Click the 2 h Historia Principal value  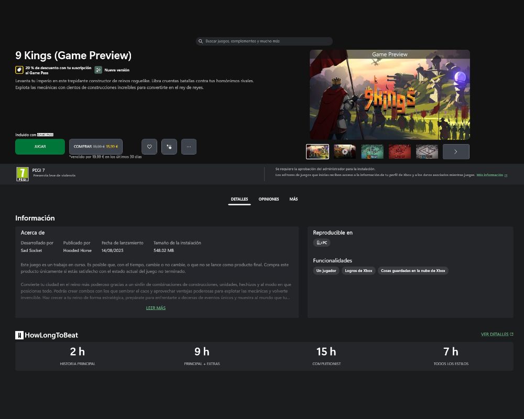78,352
